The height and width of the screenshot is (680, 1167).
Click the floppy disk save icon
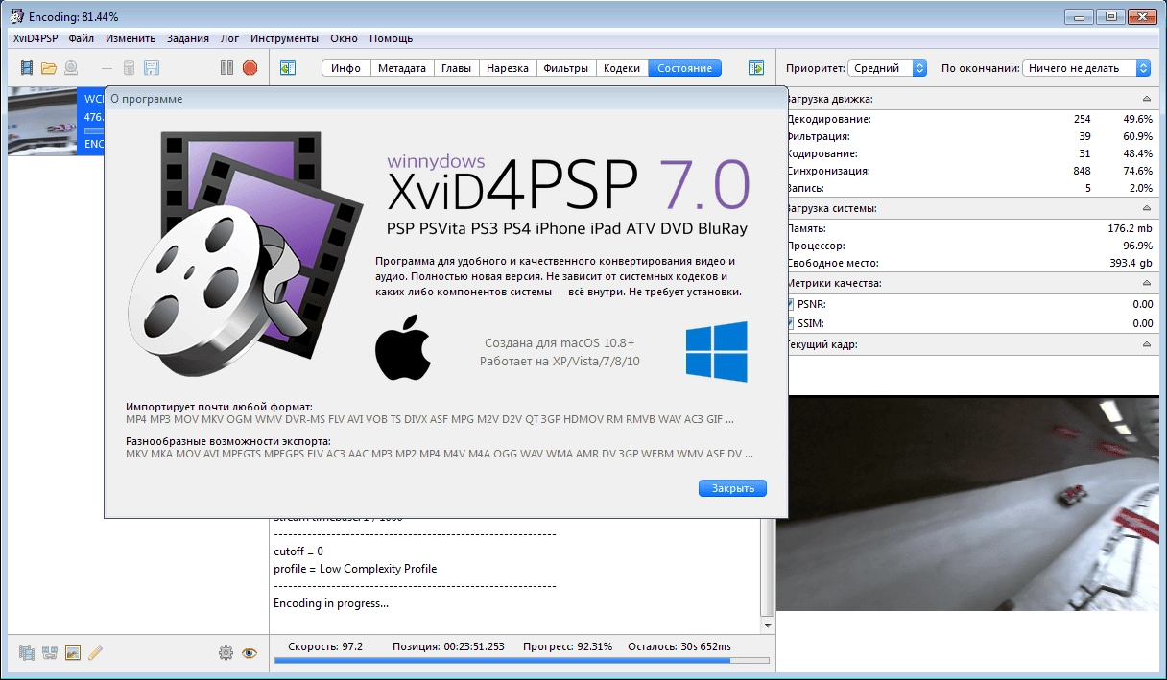point(152,68)
